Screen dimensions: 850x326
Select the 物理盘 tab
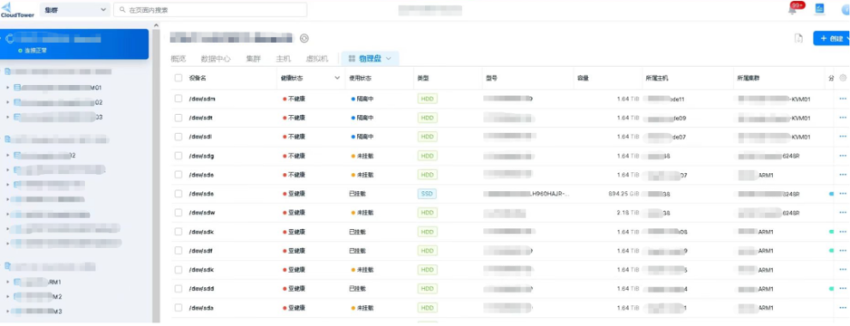tap(371, 59)
